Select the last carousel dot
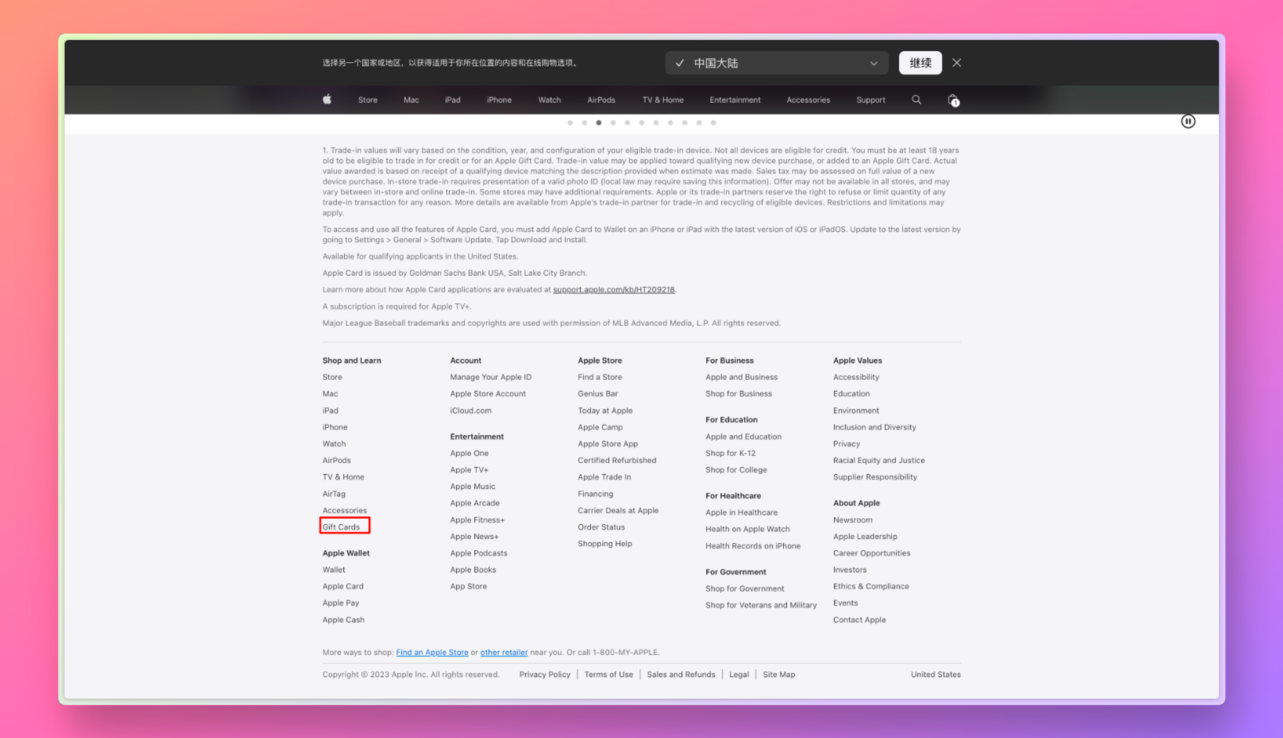The height and width of the screenshot is (738, 1283). click(713, 122)
